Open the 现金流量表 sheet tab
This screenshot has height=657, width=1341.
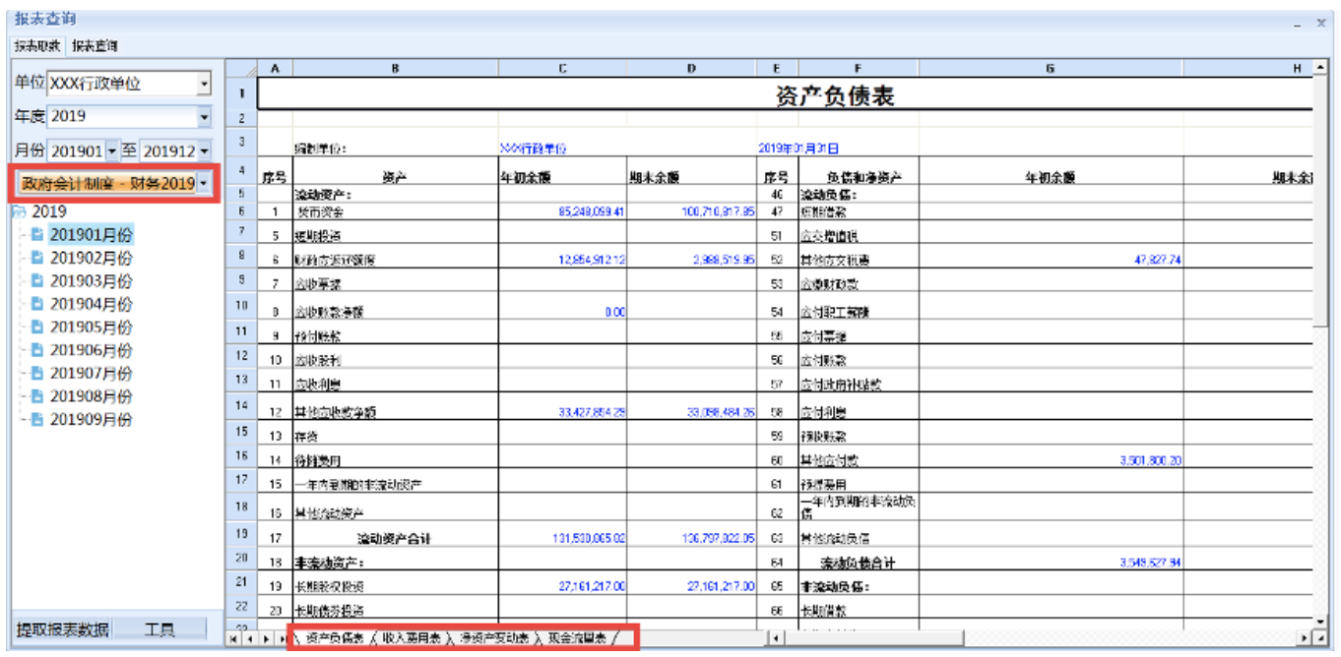pos(577,638)
